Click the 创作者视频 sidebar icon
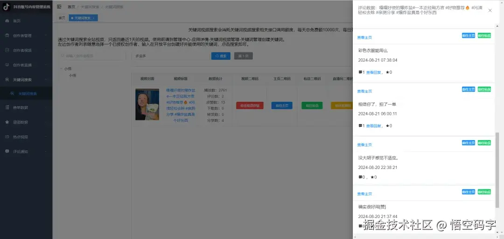Screen dimensions: 504x239 coord(7,50)
